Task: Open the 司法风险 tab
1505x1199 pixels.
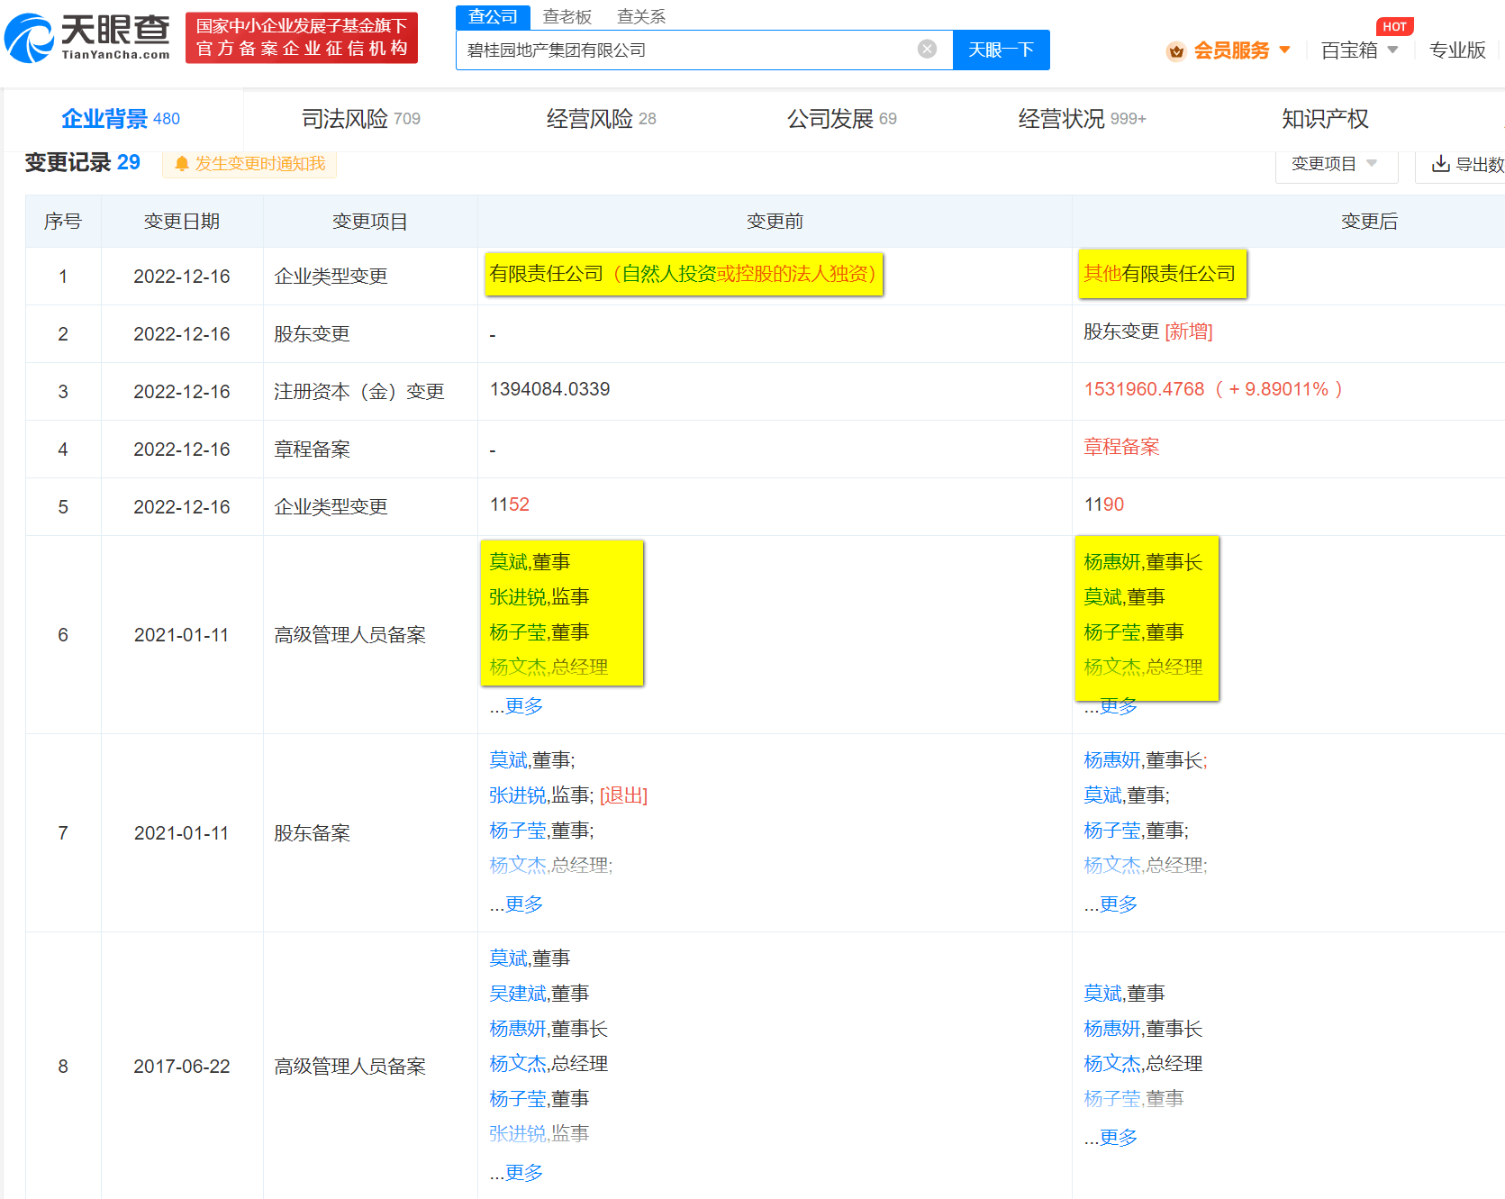Action: tap(361, 119)
